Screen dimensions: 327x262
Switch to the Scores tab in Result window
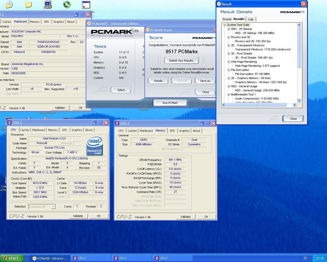[227, 19]
